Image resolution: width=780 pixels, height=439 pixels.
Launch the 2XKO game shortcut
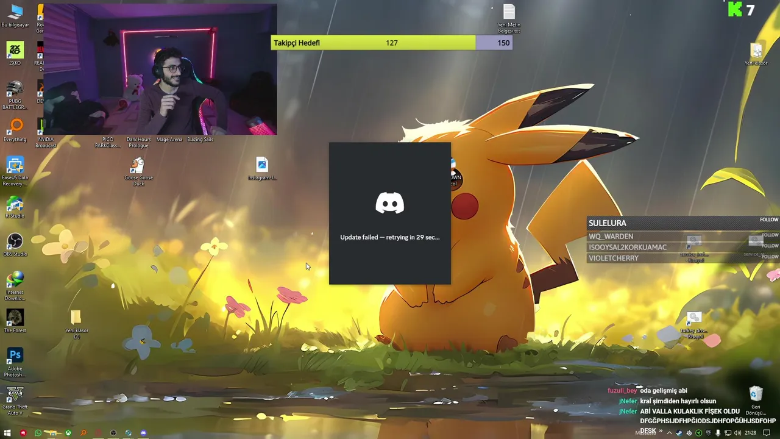[x=15, y=54]
